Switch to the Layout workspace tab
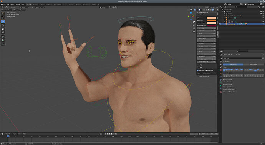265x145 pixels. coord(29,5)
